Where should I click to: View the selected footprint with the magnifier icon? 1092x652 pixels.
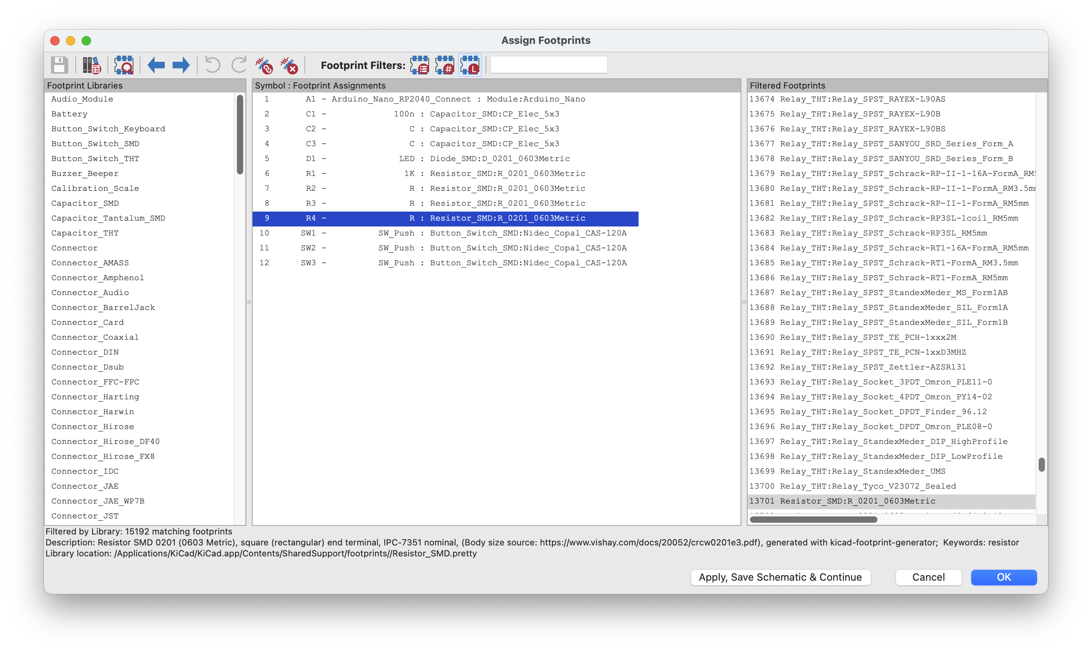pos(124,65)
